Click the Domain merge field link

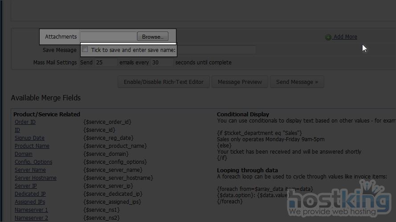(x=24, y=154)
